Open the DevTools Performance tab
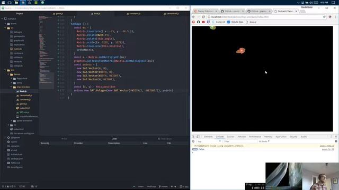 (255, 137)
